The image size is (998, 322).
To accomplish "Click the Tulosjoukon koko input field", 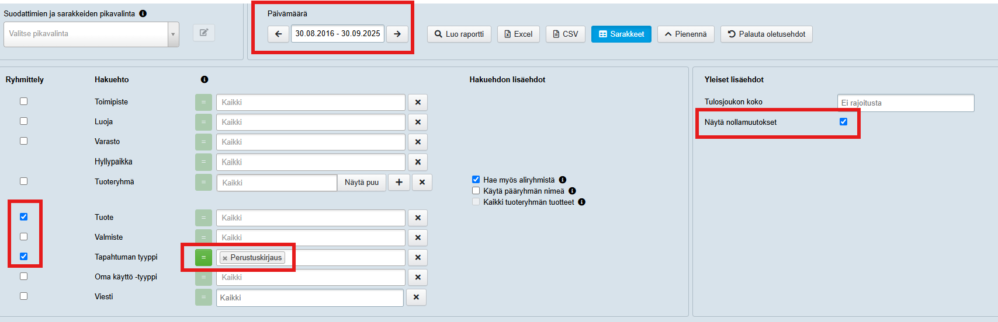I will (x=905, y=103).
